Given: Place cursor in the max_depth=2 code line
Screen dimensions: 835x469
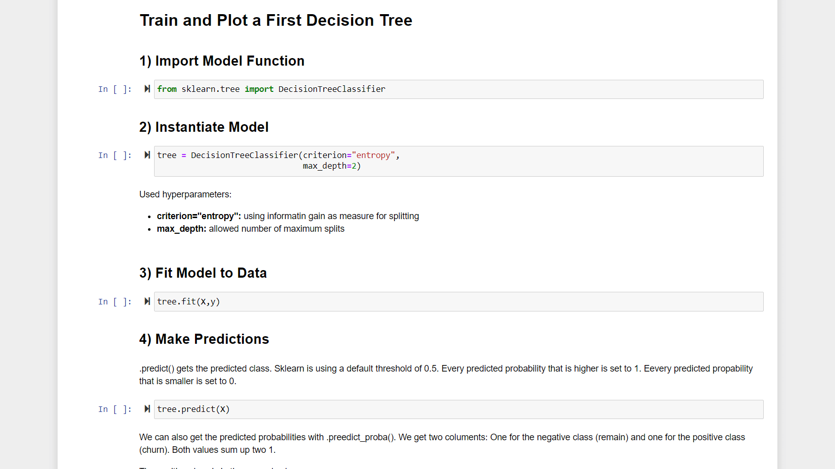Looking at the screenshot, I should 331,166.
